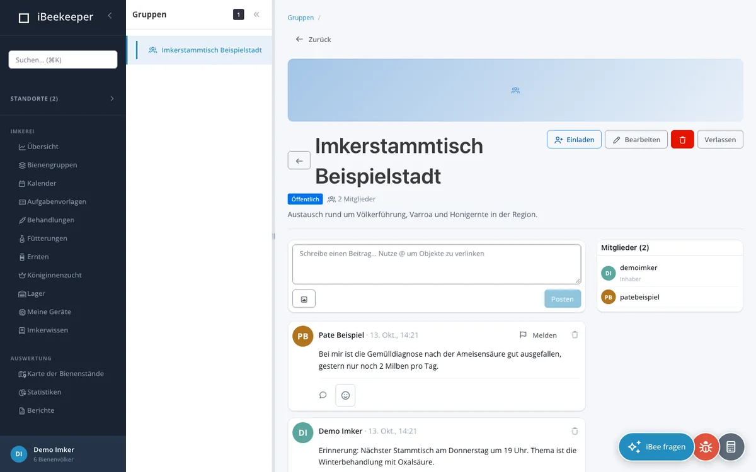This screenshot has height=472, width=756.
Task: Click the Posten button
Action: 563,299
